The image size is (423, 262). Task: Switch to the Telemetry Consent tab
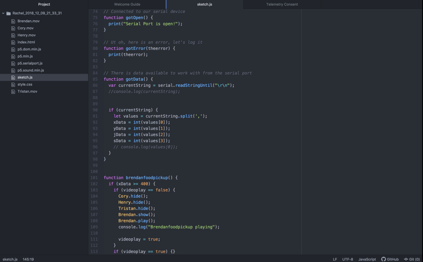282,4
